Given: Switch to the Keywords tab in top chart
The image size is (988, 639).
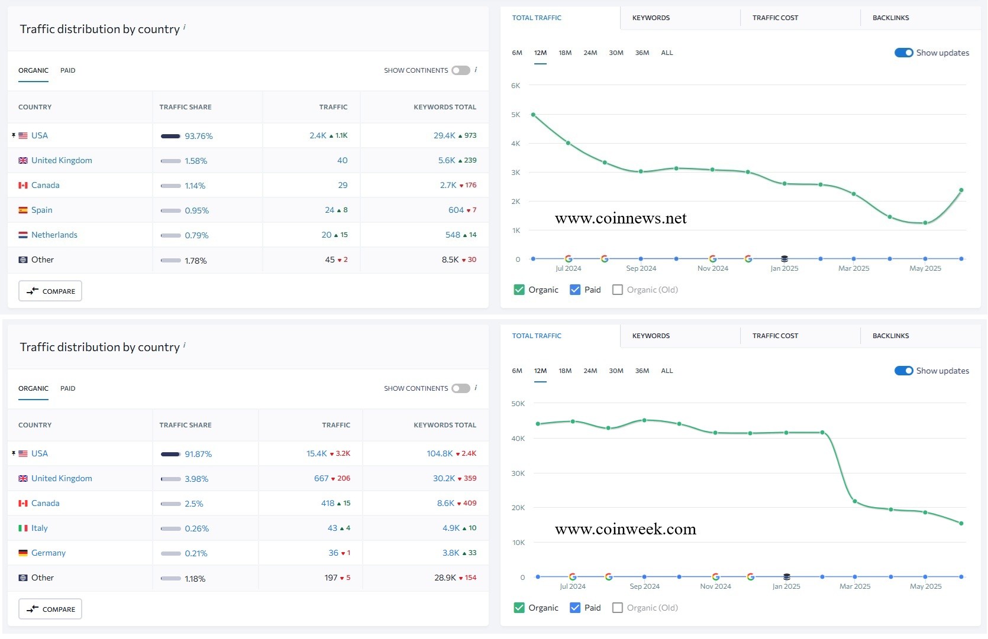Looking at the screenshot, I should pos(651,18).
